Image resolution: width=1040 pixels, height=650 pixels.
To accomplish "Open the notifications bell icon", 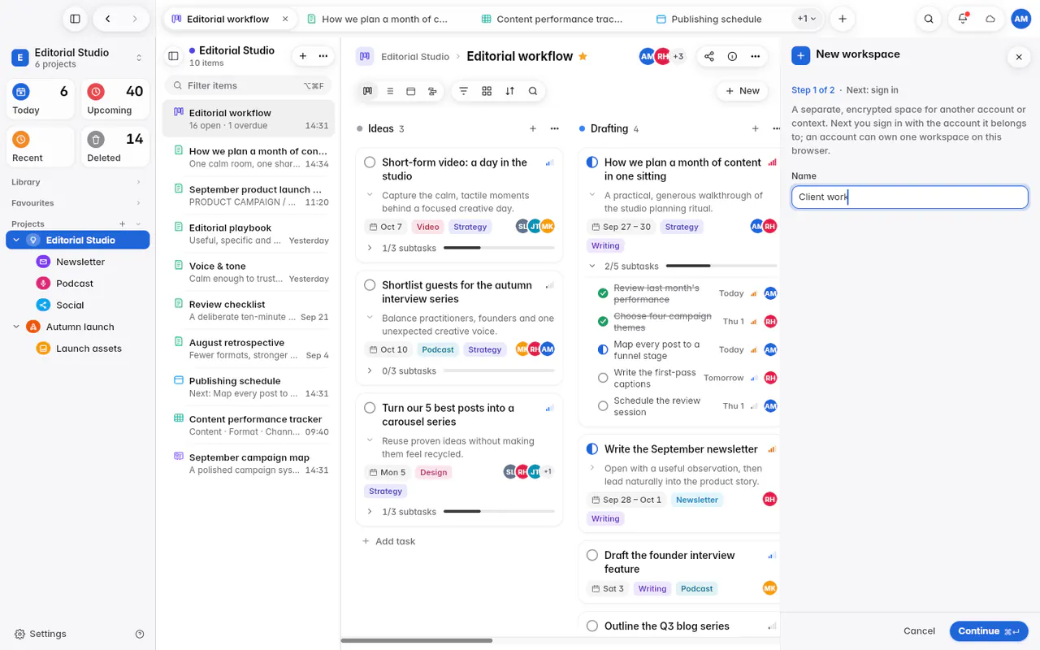I will (x=963, y=19).
